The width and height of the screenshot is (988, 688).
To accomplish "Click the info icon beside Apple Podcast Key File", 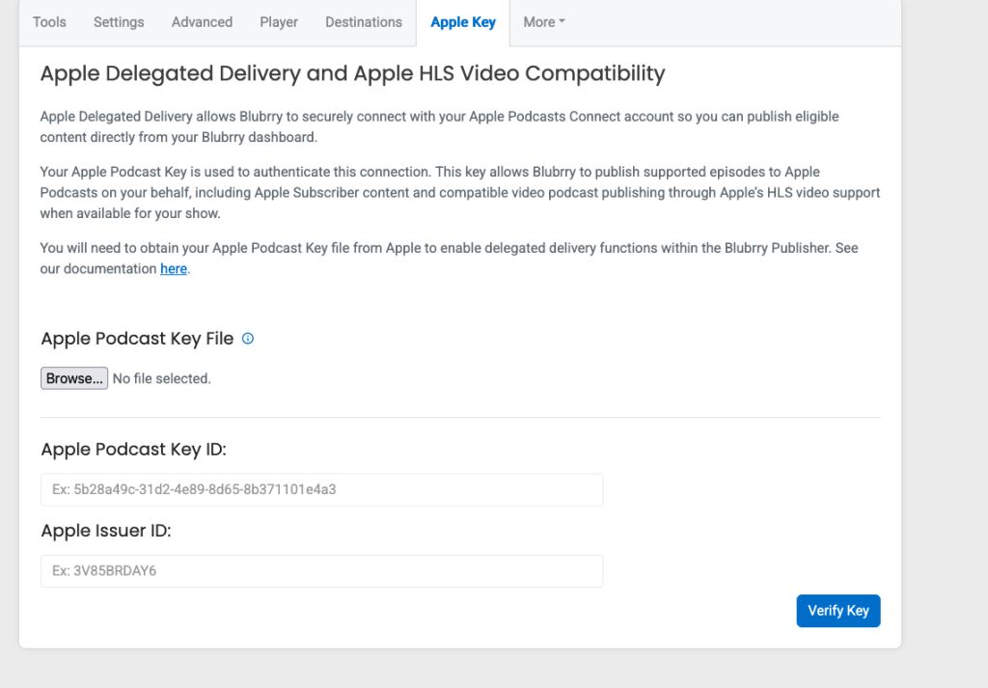I will pyautogui.click(x=248, y=339).
